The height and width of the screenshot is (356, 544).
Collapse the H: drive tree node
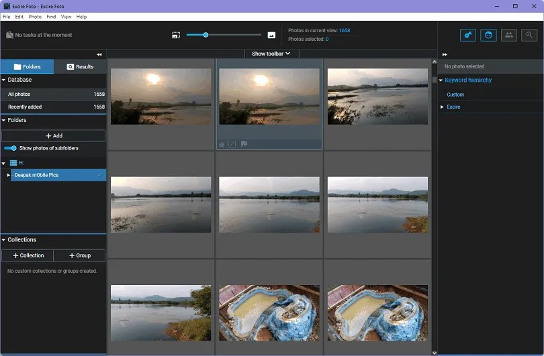tap(3, 163)
